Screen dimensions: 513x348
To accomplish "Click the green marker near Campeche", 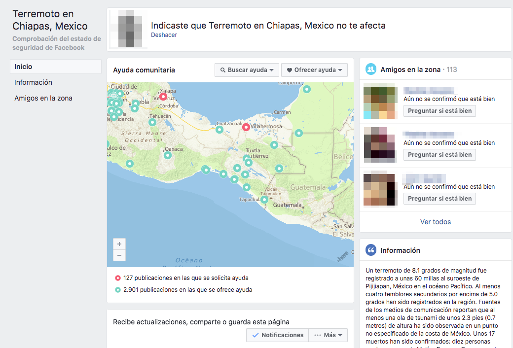I will [307, 89].
